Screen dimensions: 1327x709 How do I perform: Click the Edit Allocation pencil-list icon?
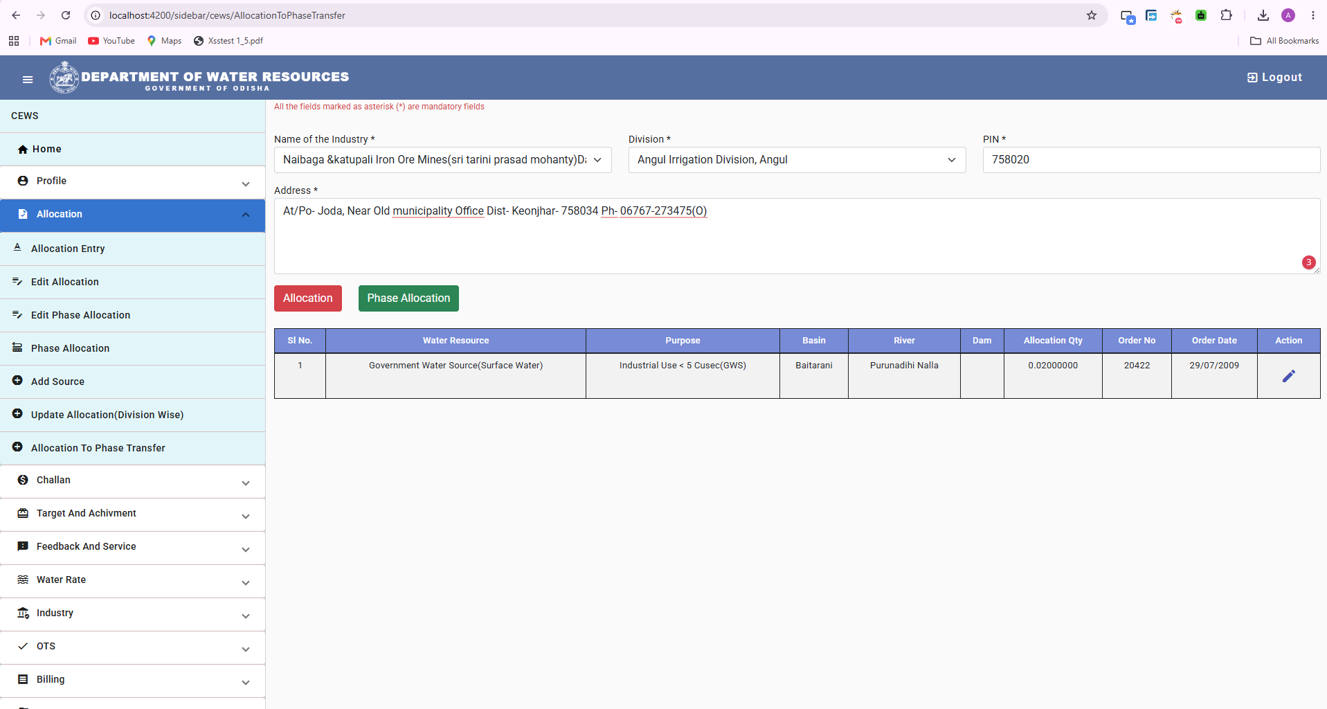tap(17, 281)
